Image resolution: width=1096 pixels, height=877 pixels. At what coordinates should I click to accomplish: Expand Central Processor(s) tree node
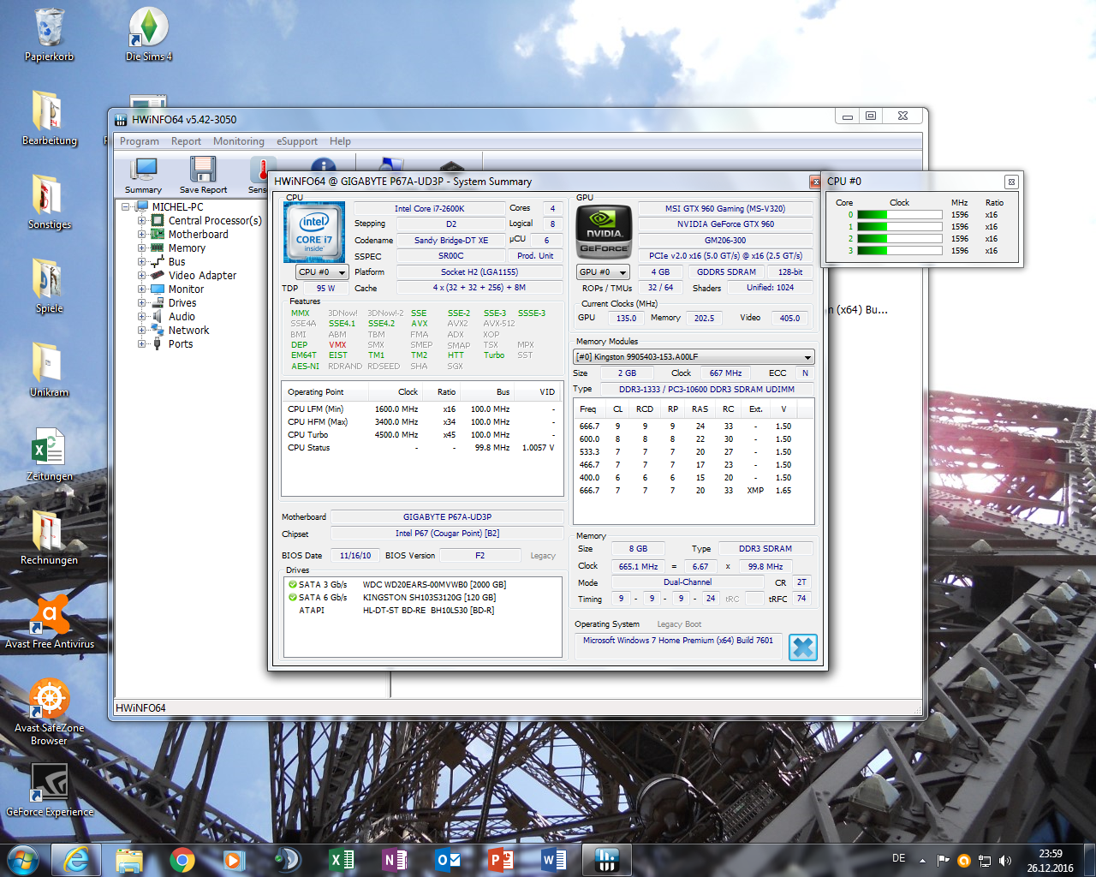(142, 221)
